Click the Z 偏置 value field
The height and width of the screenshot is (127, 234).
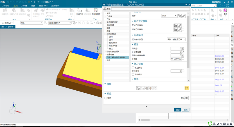tap(176, 59)
